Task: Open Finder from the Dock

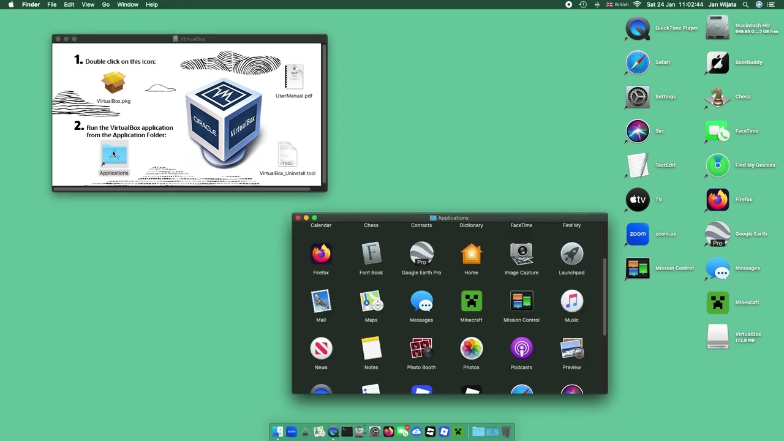Action: pos(277,431)
